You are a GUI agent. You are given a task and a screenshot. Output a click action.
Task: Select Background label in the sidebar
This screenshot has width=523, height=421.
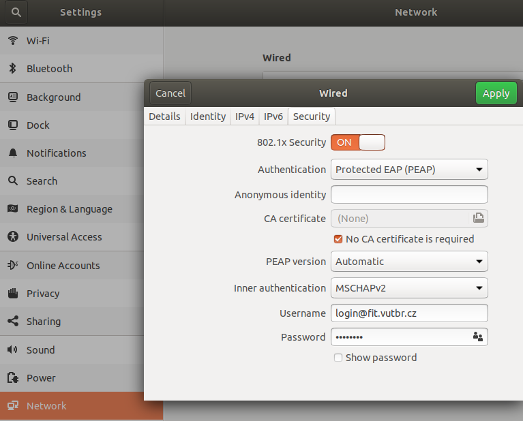[x=54, y=97]
